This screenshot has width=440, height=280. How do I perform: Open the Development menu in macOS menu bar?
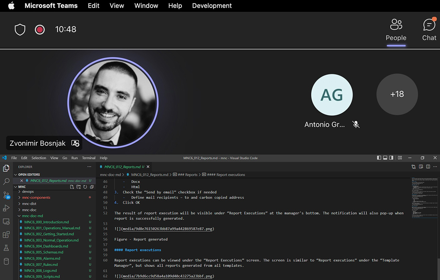(x=212, y=6)
